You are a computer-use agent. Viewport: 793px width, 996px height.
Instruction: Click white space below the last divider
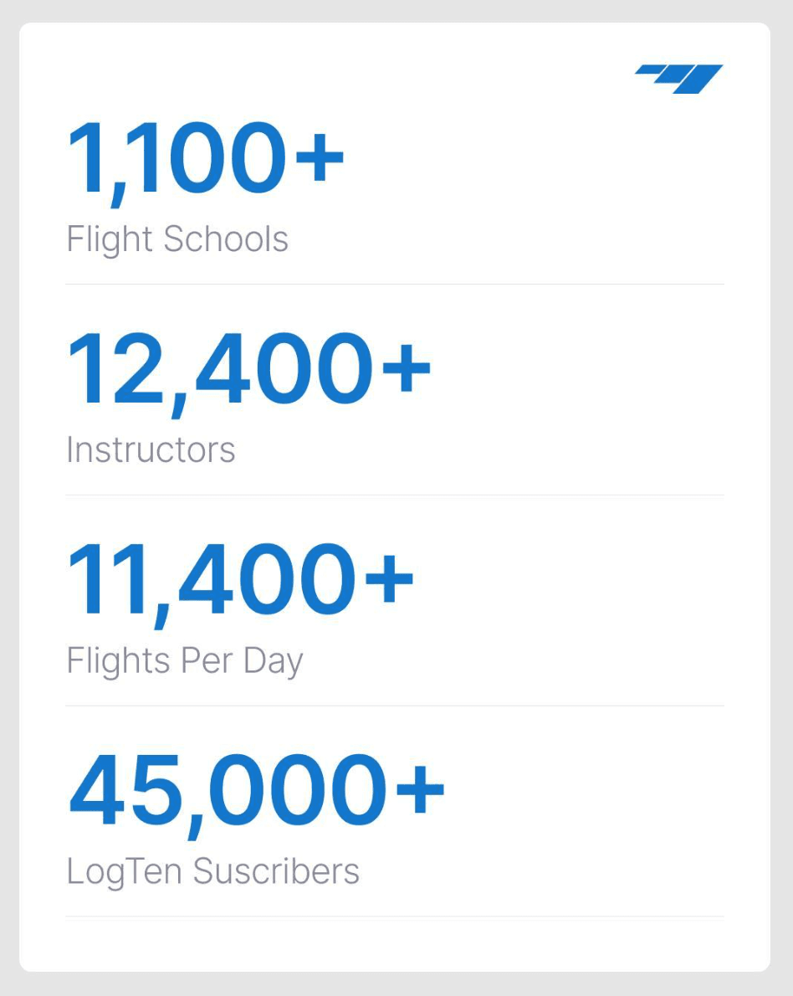pyautogui.click(x=395, y=944)
